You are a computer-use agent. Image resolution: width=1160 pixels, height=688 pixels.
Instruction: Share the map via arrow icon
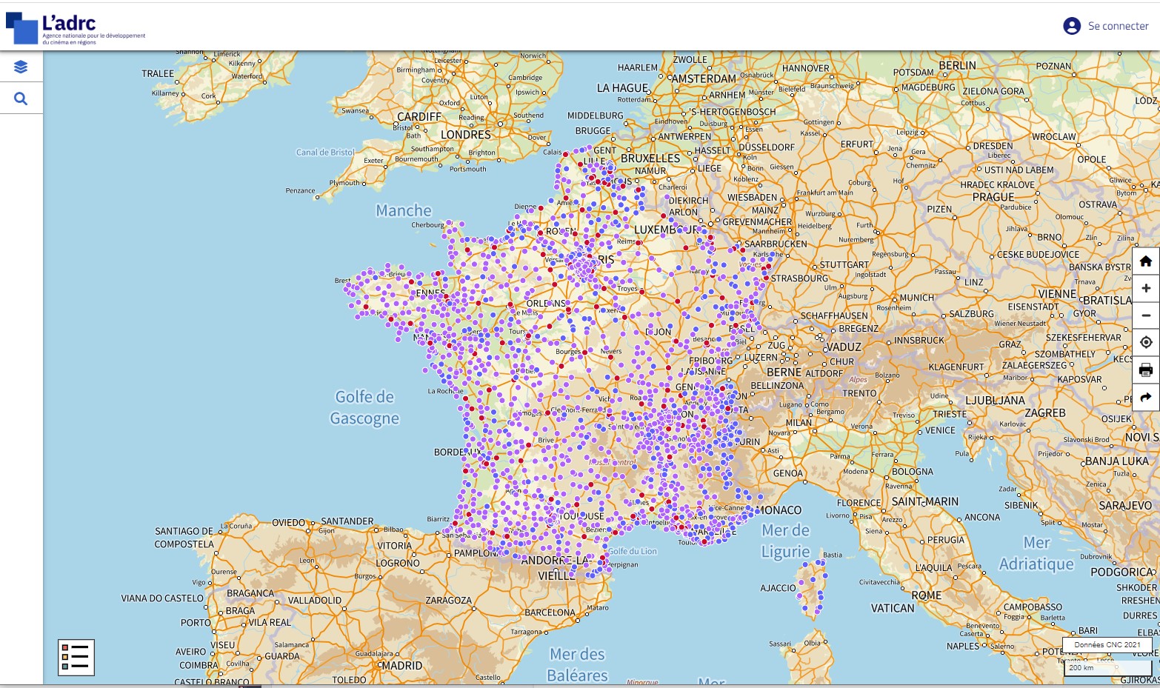click(1145, 398)
